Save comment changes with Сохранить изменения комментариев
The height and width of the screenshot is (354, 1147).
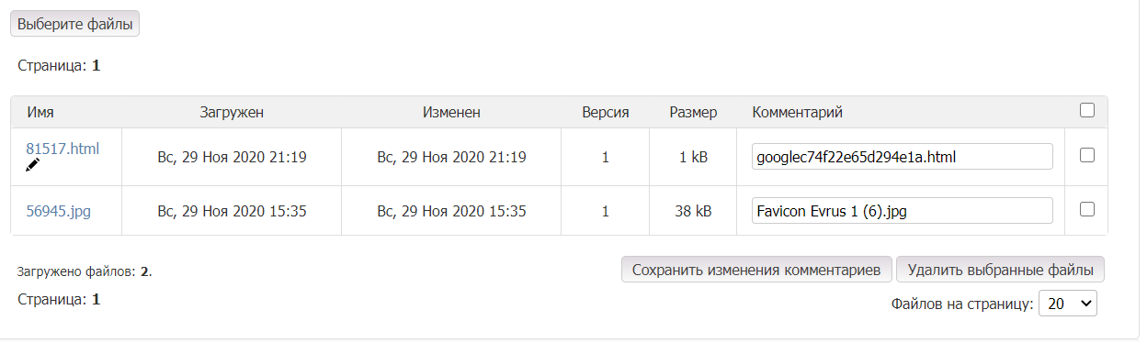[756, 270]
